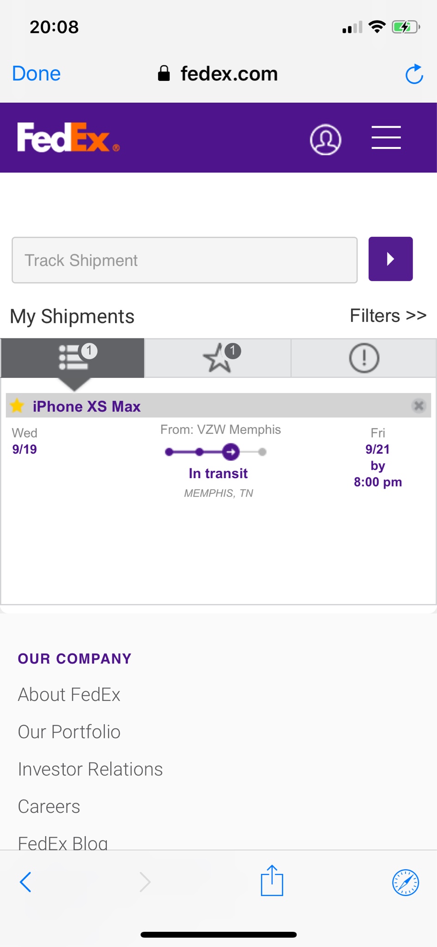Tap Done to close the browser
This screenshot has height=947, width=437.
pyautogui.click(x=36, y=74)
